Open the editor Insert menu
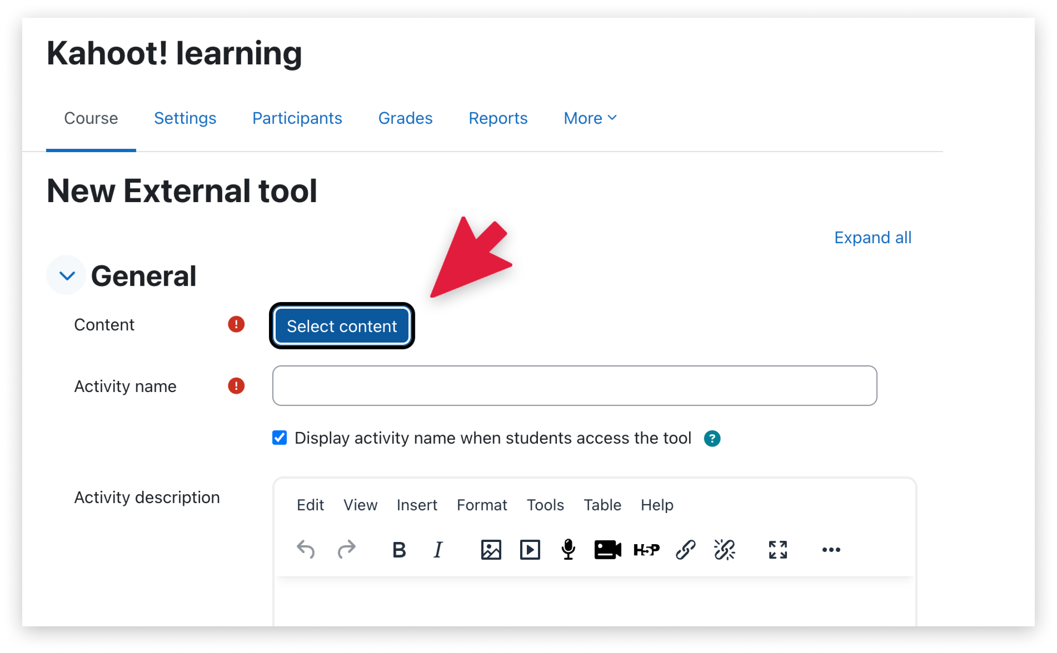The height and width of the screenshot is (653, 1057). (416, 505)
